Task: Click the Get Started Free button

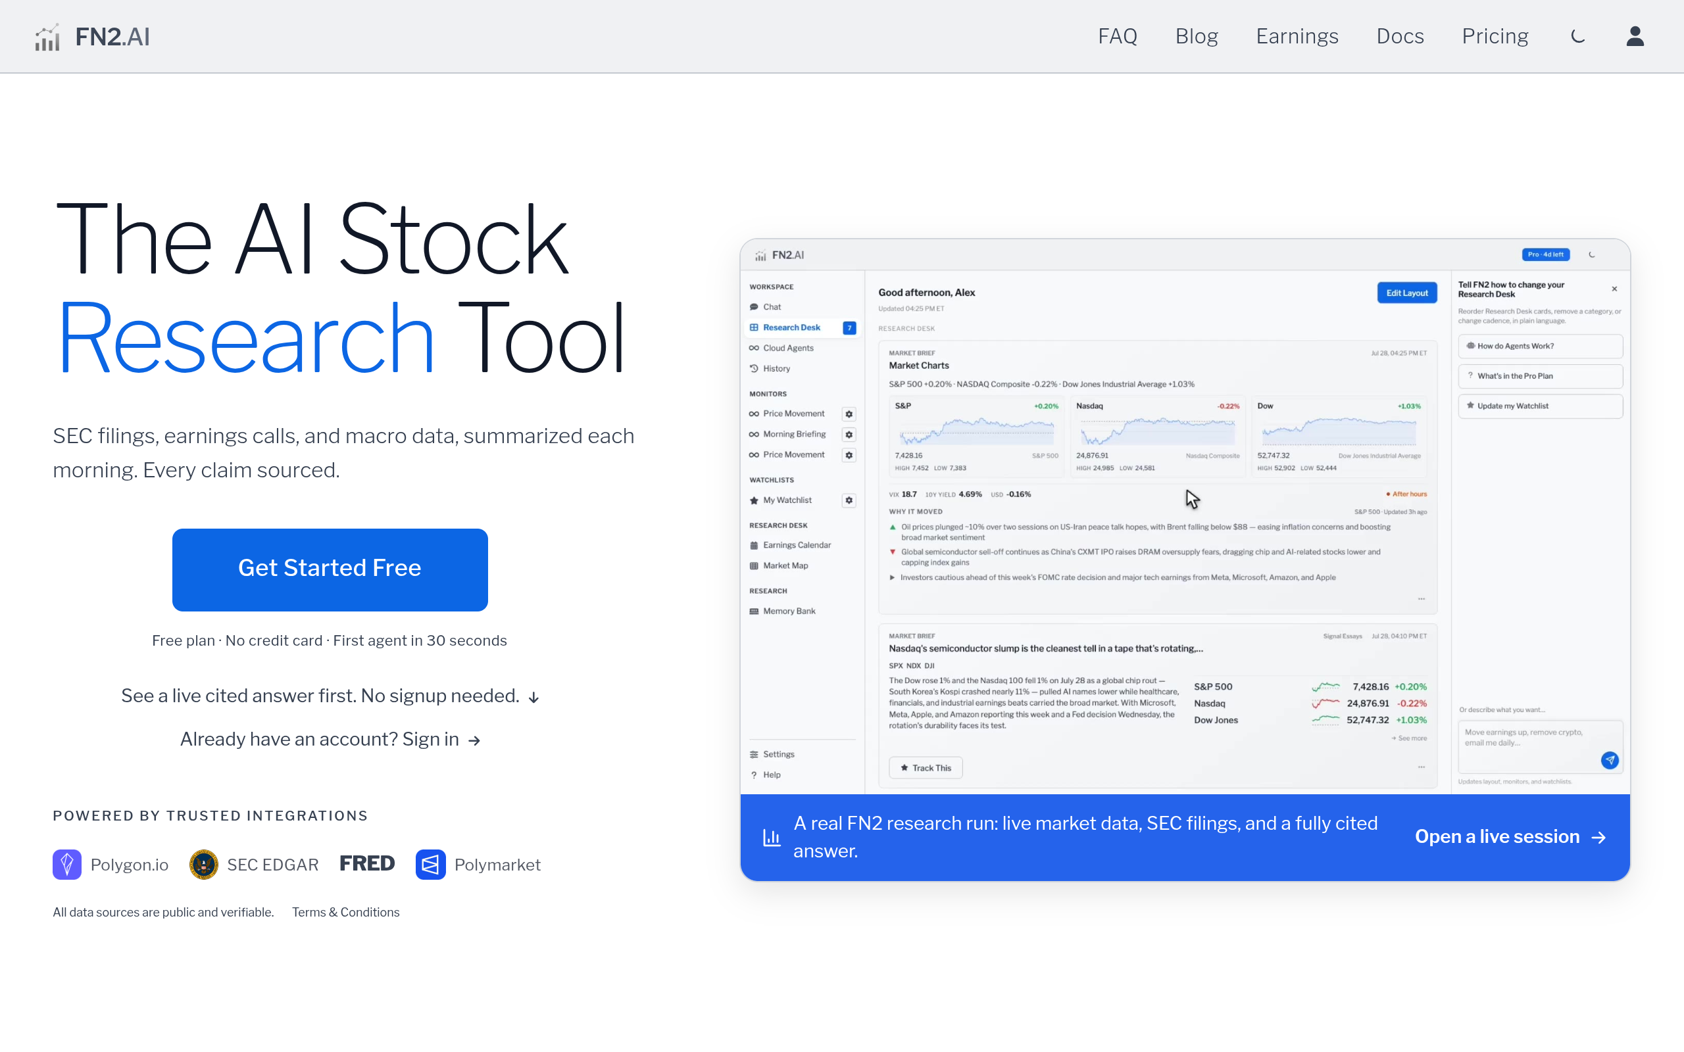Action: pos(330,569)
